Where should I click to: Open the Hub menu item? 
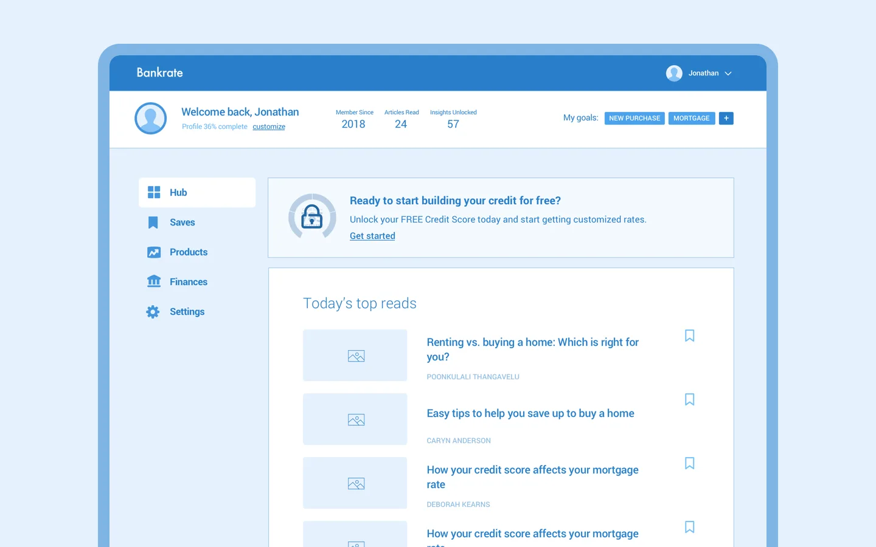pyautogui.click(x=197, y=193)
